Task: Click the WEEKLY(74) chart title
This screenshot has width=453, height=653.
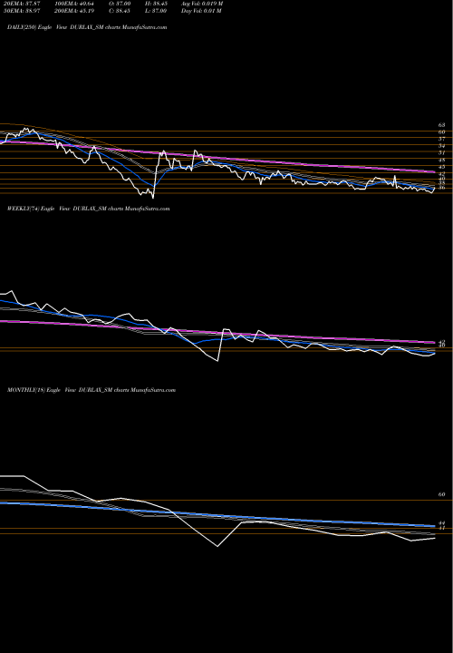Action: click(x=88, y=209)
